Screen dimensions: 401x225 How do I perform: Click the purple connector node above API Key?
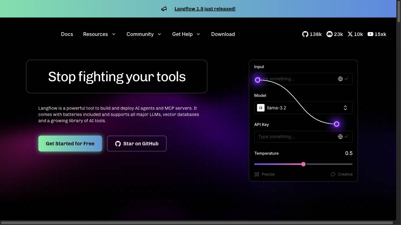(x=336, y=124)
